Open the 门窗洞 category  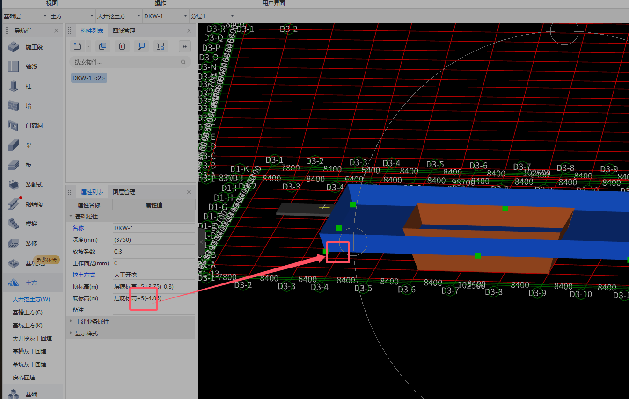pyautogui.click(x=14, y=125)
